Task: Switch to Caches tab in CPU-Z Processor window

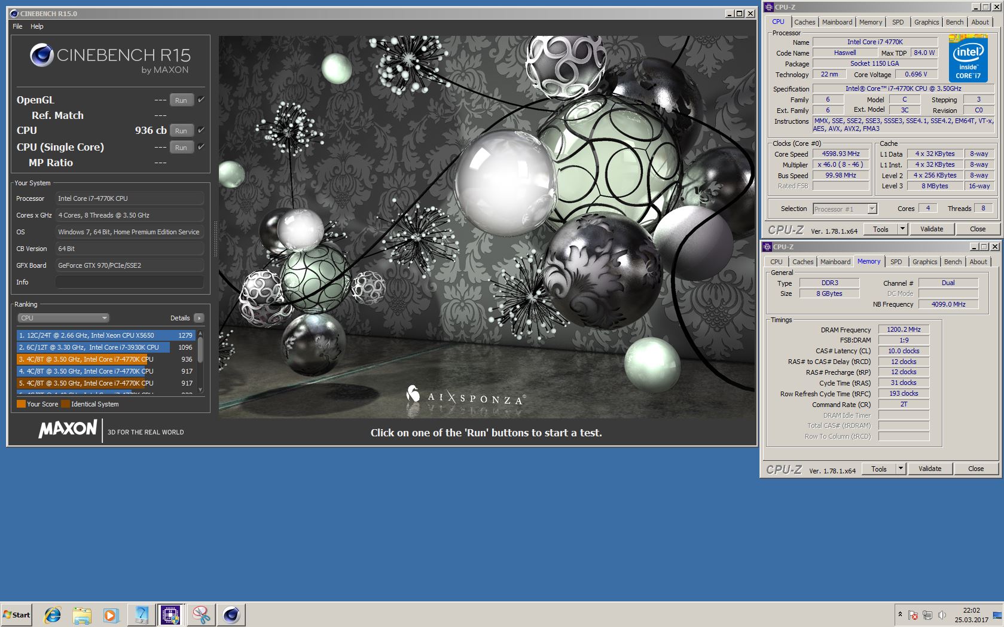Action: (805, 22)
